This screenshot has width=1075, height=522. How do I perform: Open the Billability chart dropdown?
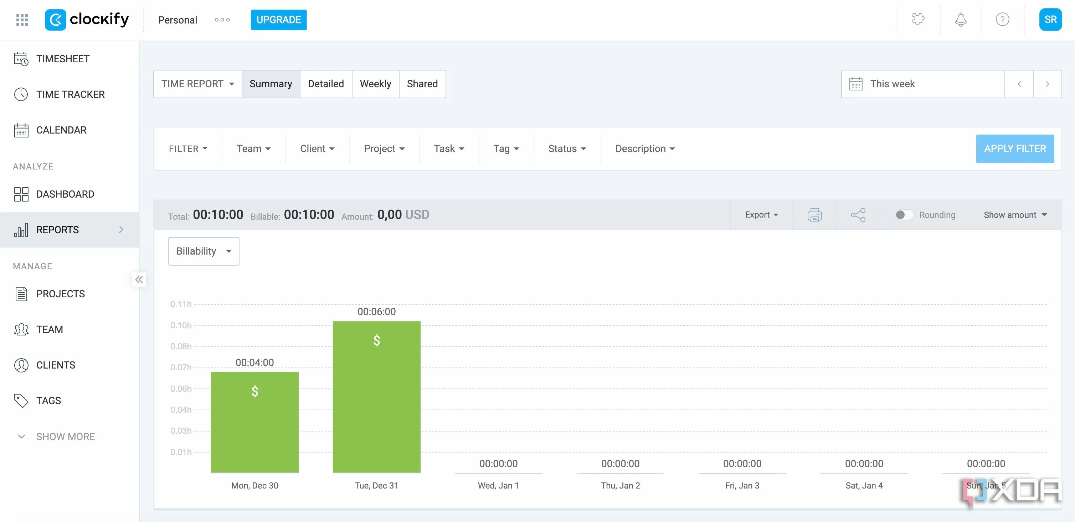(204, 251)
